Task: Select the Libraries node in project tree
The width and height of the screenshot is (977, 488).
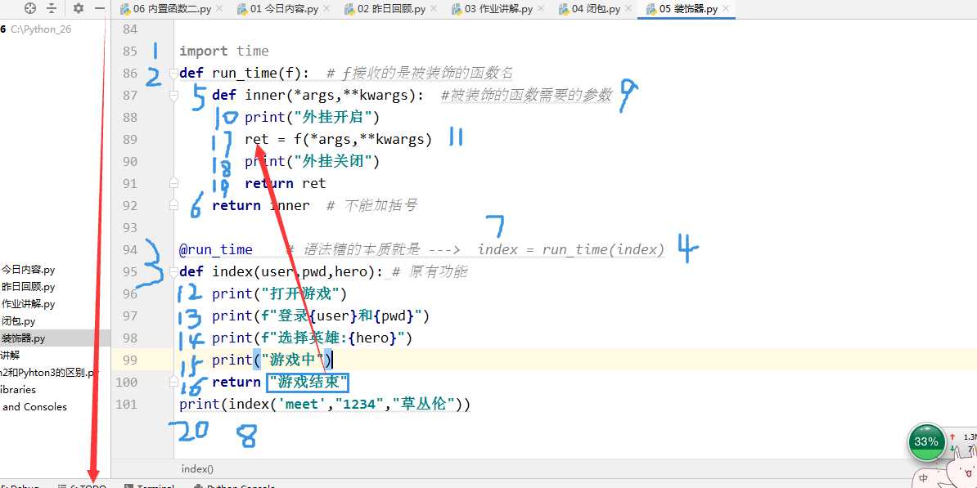Action: tap(18, 390)
